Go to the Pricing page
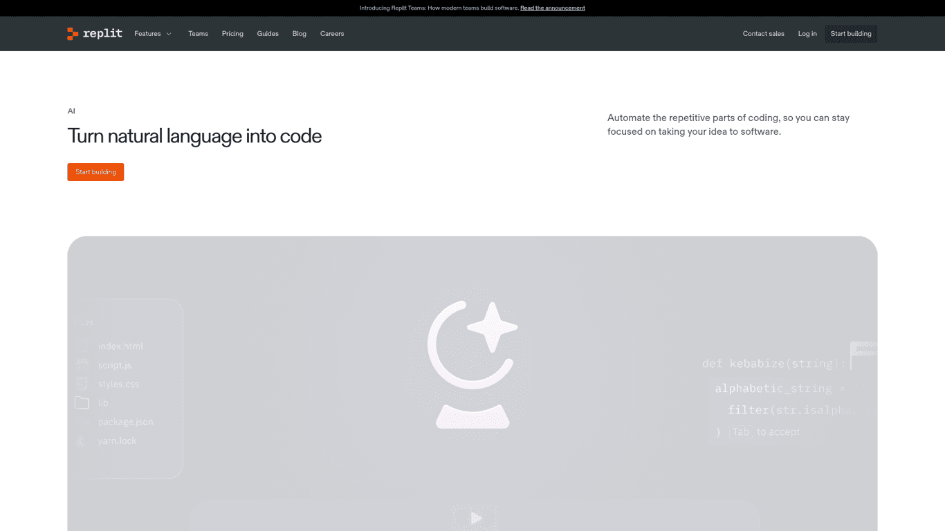The height and width of the screenshot is (531, 945). coord(232,34)
